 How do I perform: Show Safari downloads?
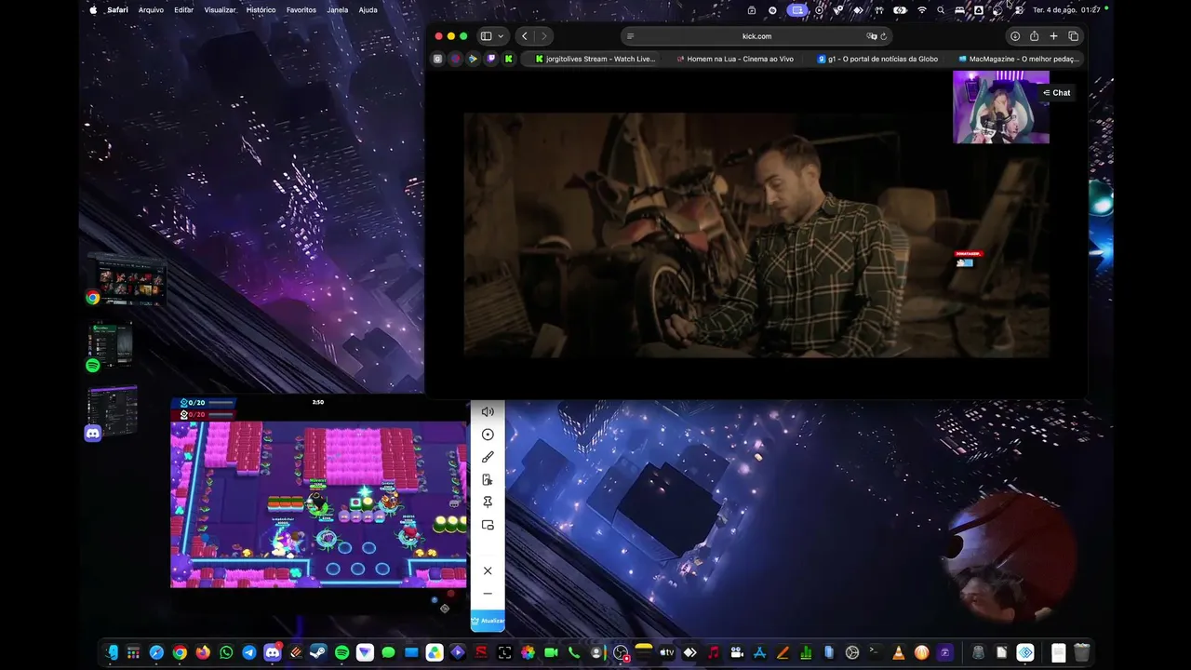click(1015, 36)
